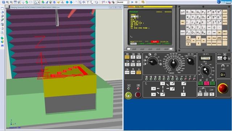The height and width of the screenshot is (131, 232).
Task: Toggle the BLOCK SKIP button
Action: coord(138,57)
